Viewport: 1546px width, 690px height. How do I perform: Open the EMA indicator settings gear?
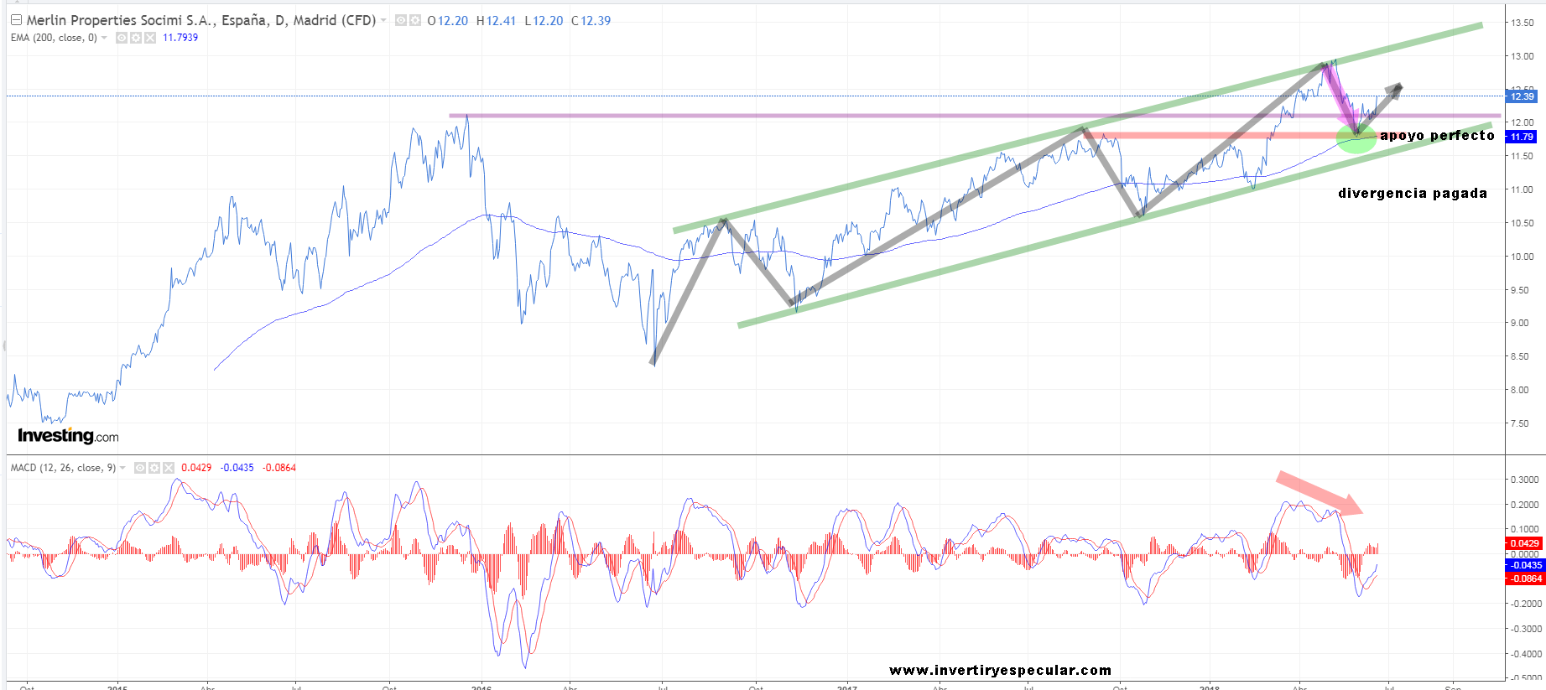(136, 38)
